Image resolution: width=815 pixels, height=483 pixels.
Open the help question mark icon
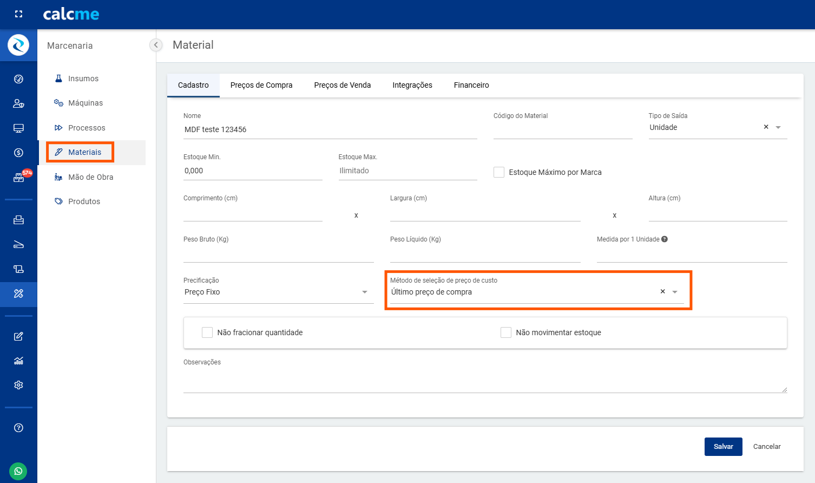18,428
